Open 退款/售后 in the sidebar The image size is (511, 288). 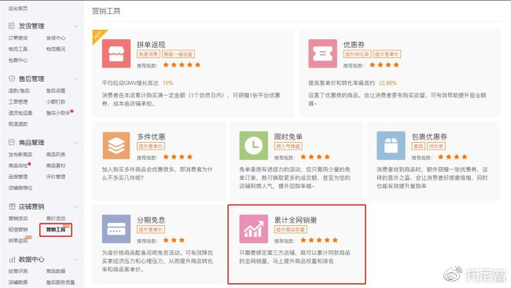19,91
